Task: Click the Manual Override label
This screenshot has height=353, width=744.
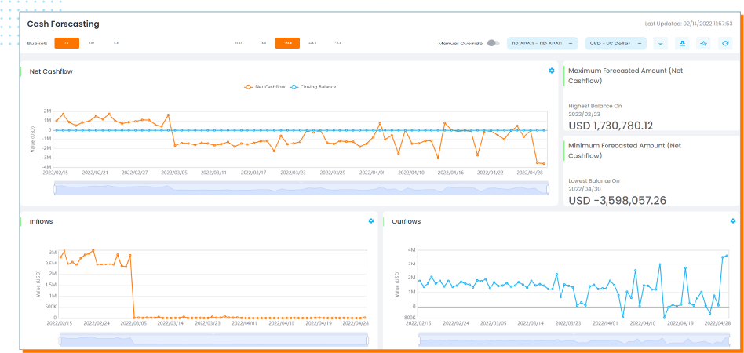Action: pos(461,43)
